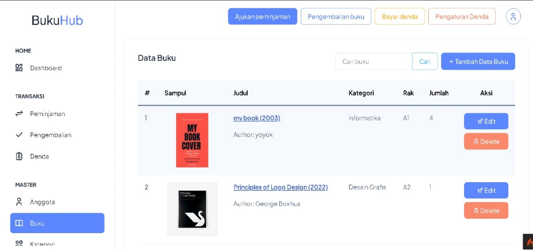Delete the Principles of Logo Design book
This screenshot has height=250, width=533.
[486, 211]
